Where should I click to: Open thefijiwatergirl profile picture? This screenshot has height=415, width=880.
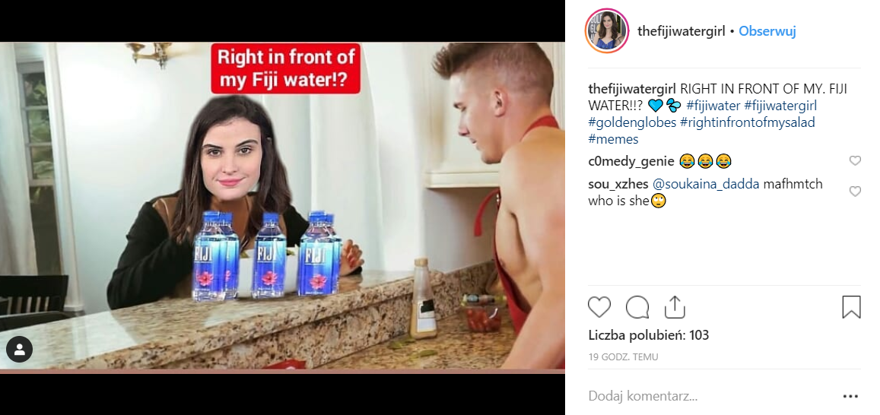tap(607, 31)
